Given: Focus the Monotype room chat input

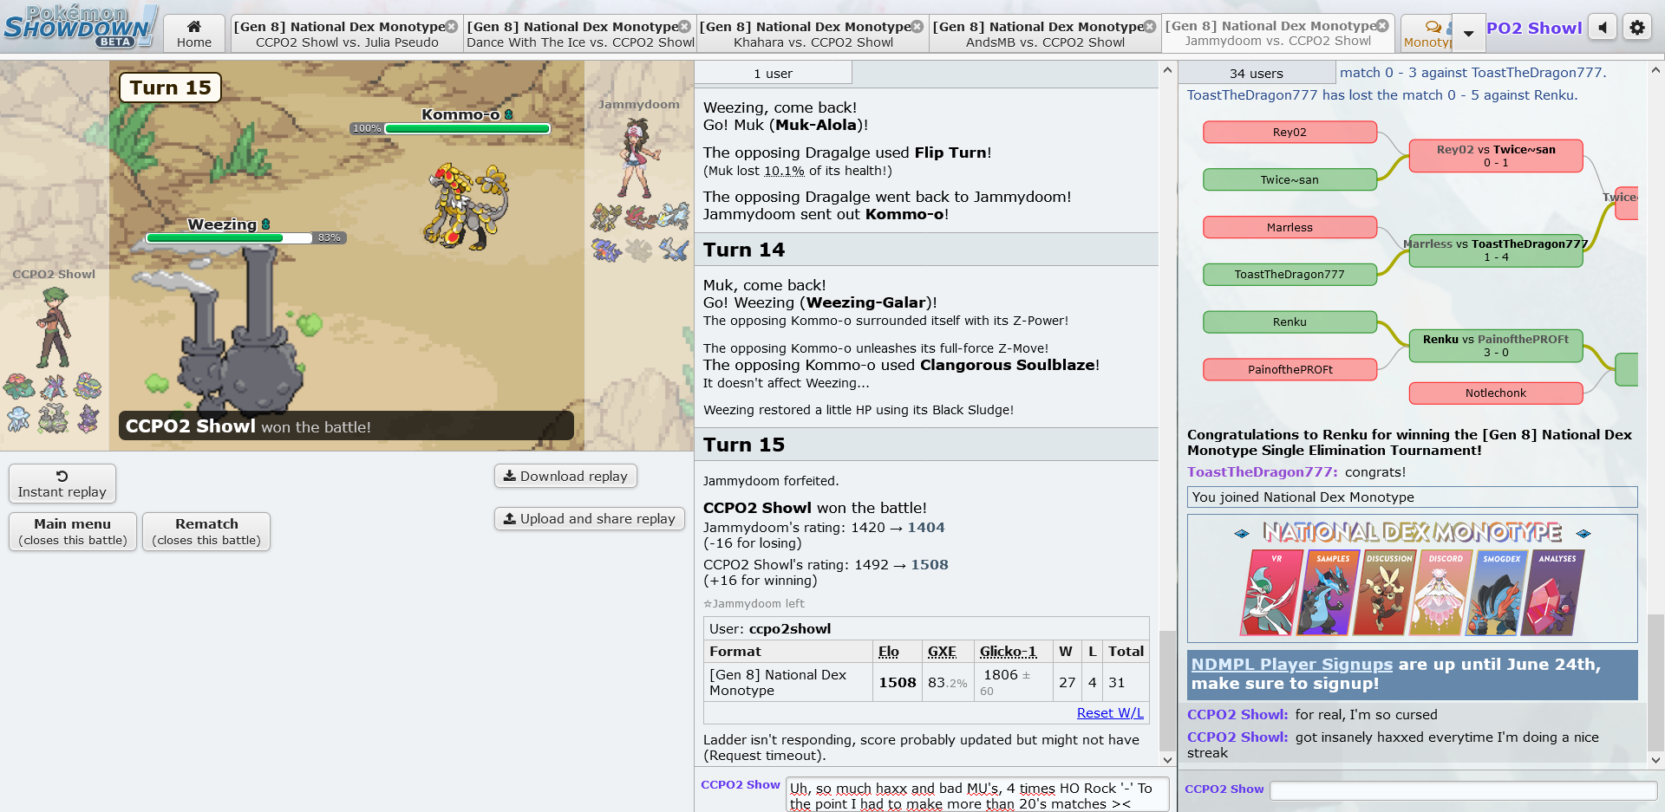Looking at the screenshot, I should [1463, 789].
